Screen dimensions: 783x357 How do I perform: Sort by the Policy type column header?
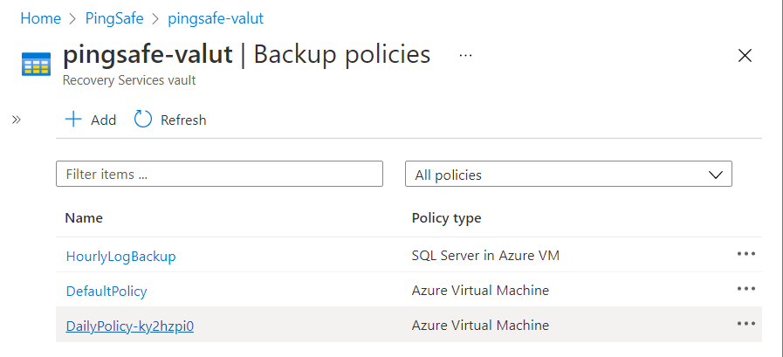[x=446, y=217]
